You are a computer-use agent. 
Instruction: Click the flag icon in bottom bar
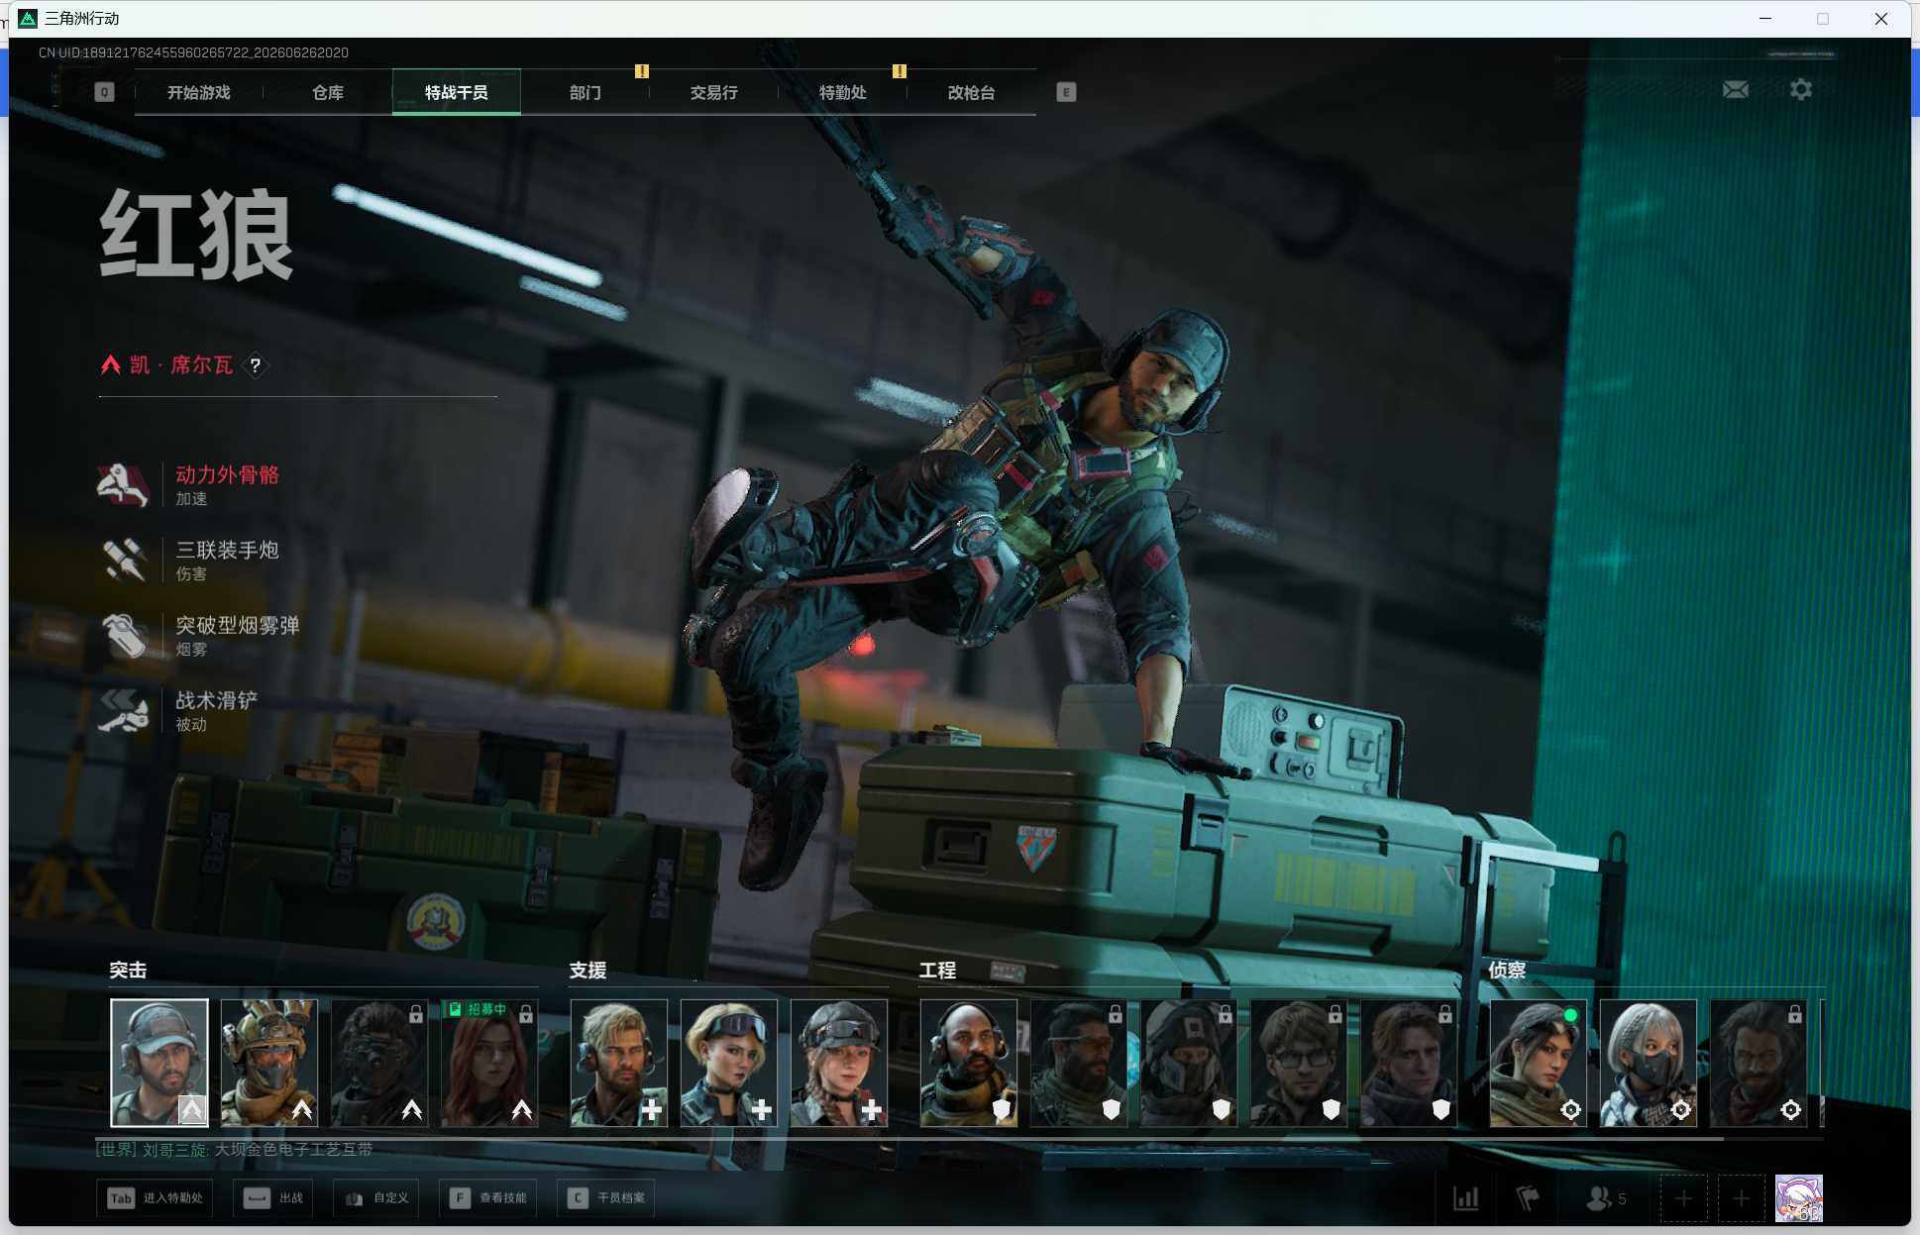coord(1528,1198)
